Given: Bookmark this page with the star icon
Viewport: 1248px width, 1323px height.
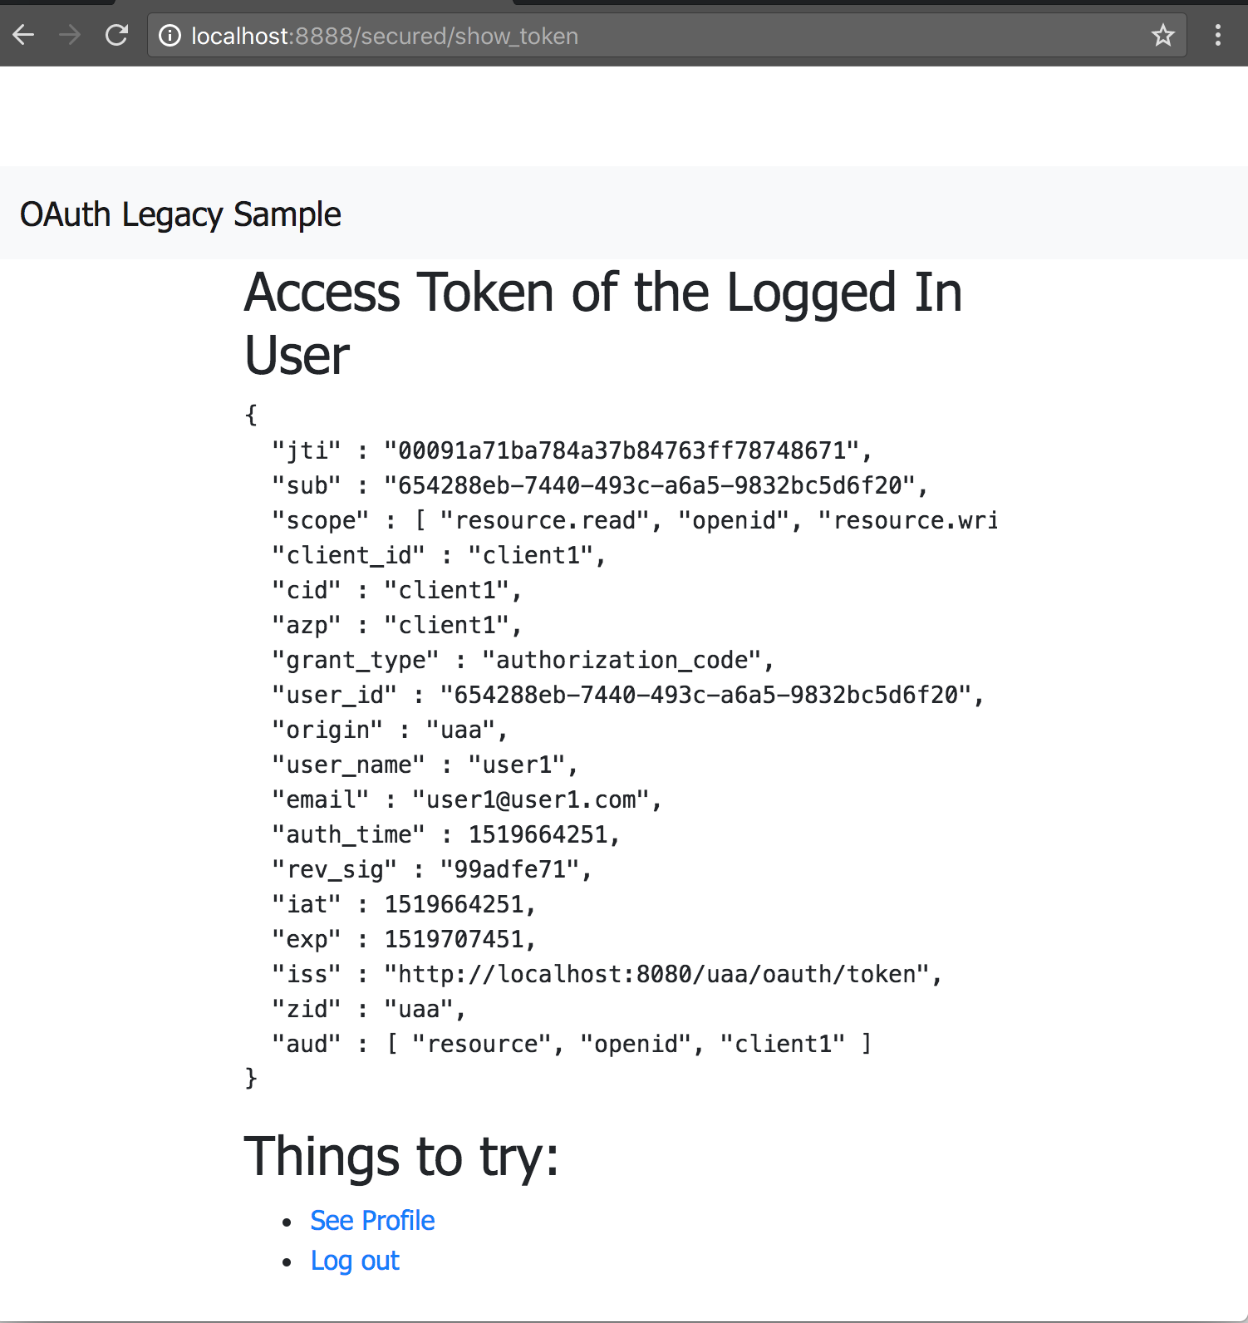Looking at the screenshot, I should click(x=1162, y=36).
